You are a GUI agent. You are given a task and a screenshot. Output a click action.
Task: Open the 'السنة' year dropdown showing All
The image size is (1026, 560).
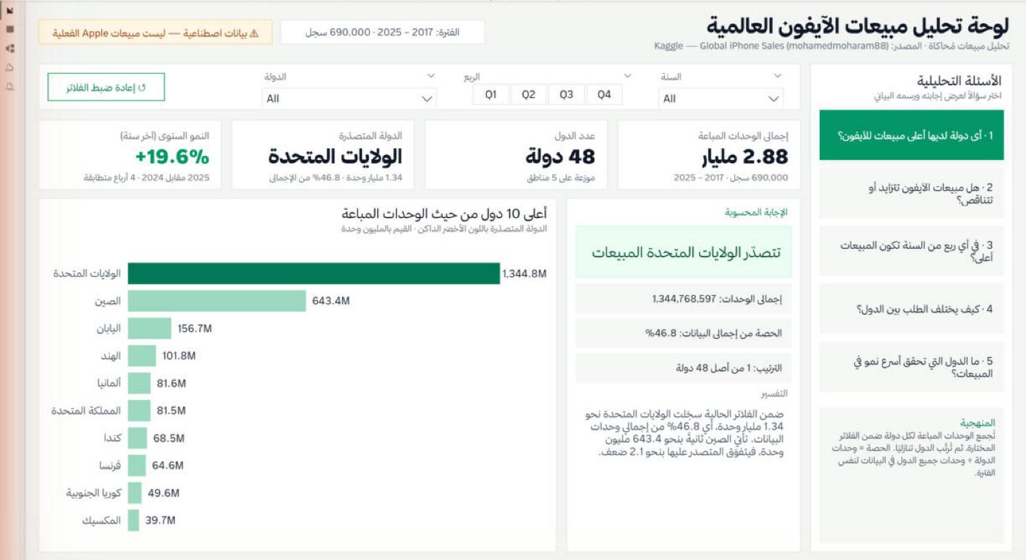point(721,98)
